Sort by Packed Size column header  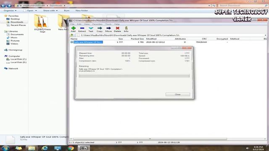(x=137, y=39)
